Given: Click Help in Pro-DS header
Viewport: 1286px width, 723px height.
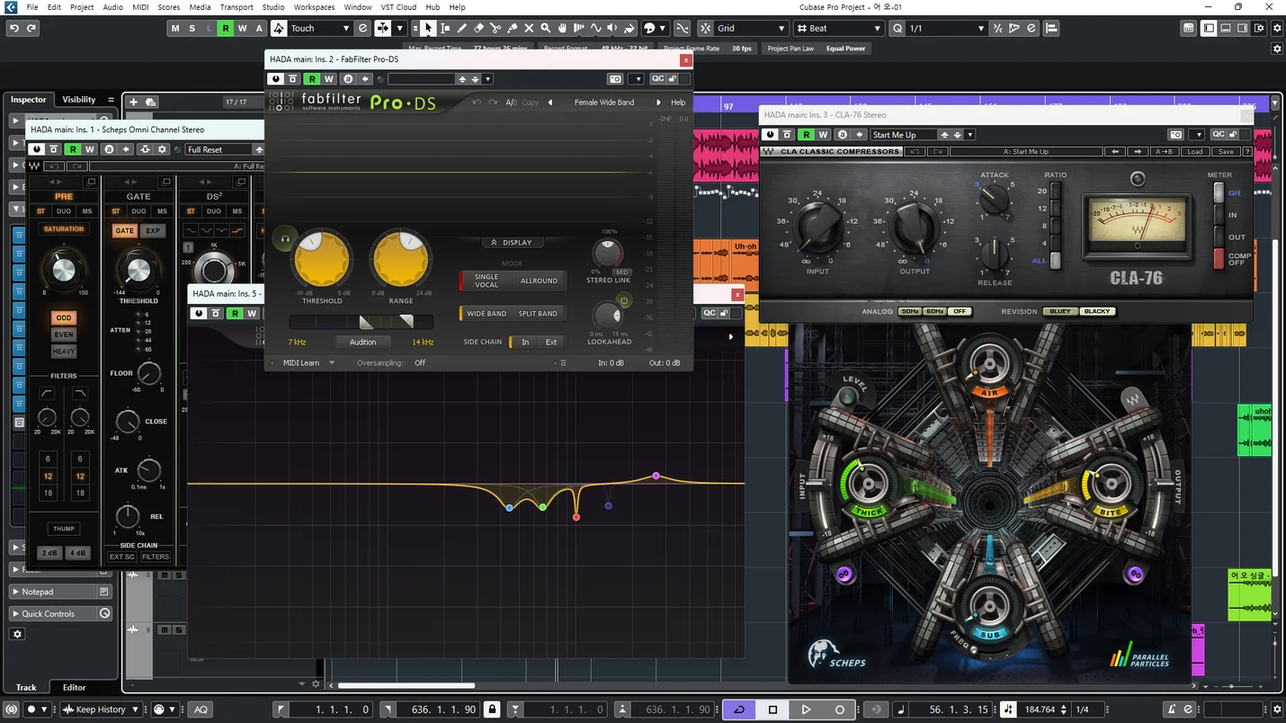Looking at the screenshot, I should pyautogui.click(x=678, y=103).
